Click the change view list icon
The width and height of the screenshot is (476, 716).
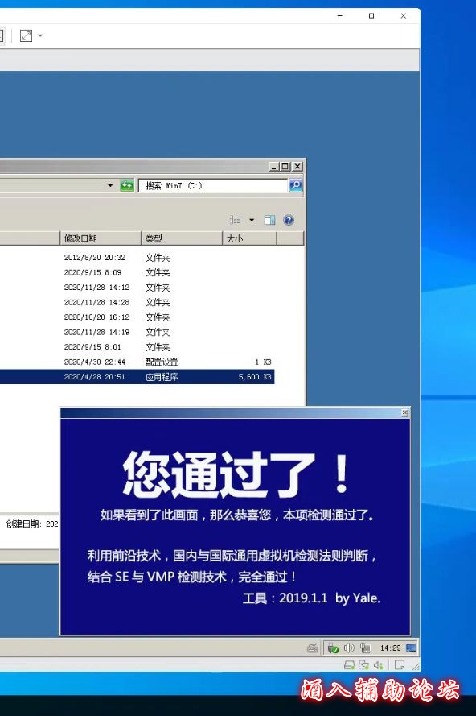(x=236, y=220)
